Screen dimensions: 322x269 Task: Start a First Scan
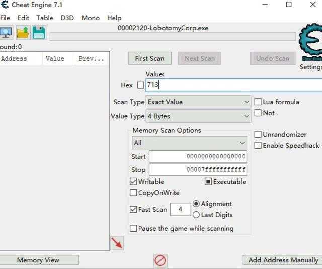click(150, 58)
